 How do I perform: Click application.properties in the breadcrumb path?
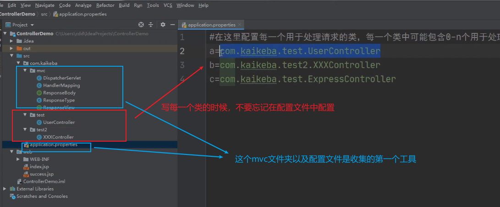tap(80, 14)
